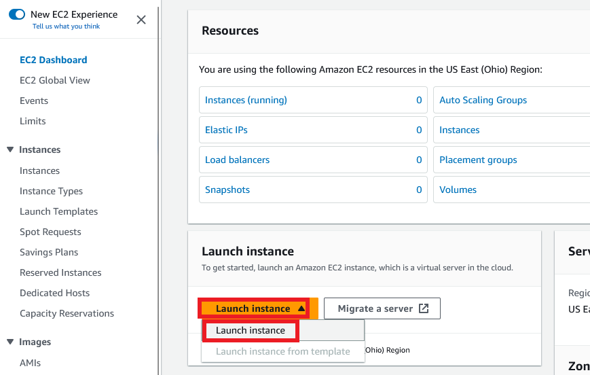
Task: Open Auto Scaling Groups resource link
Action: 483,100
